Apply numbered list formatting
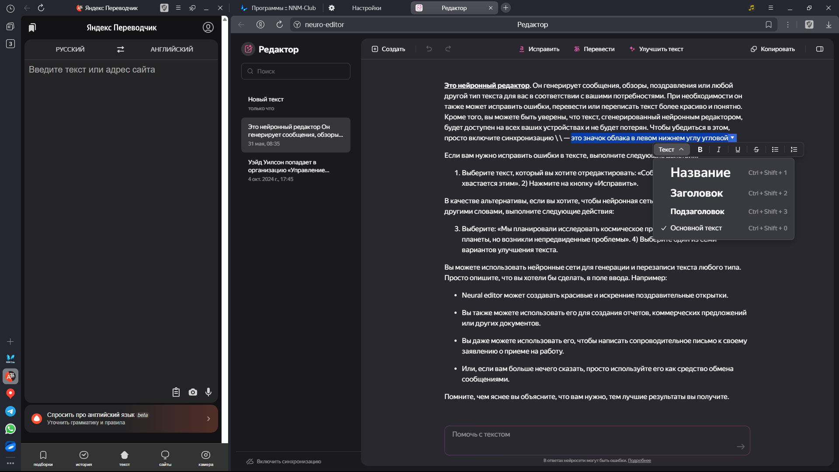The height and width of the screenshot is (472, 839). coord(794,149)
